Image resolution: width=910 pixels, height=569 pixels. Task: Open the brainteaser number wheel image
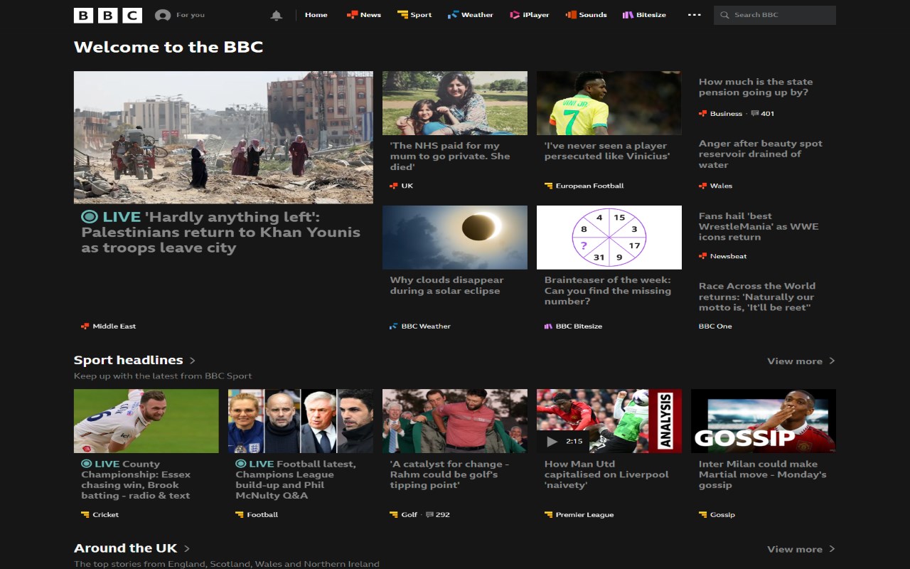(x=609, y=238)
